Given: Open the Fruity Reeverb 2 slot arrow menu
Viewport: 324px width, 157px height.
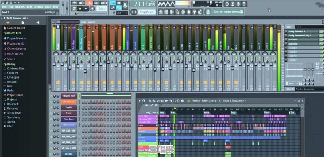Looking at the screenshot, I should (286, 32).
